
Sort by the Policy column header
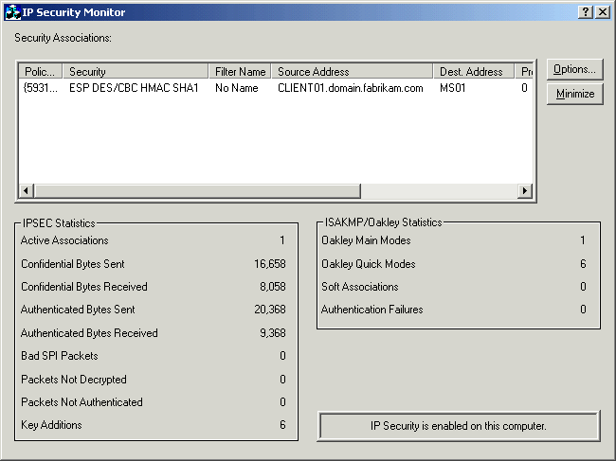click(41, 71)
